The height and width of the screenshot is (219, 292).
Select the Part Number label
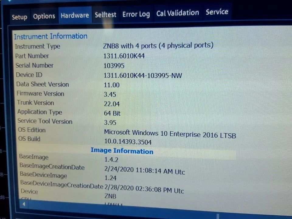click(x=32, y=56)
